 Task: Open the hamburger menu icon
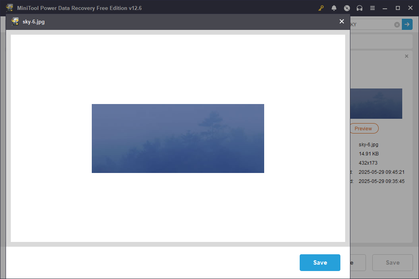pyautogui.click(x=372, y=8)
